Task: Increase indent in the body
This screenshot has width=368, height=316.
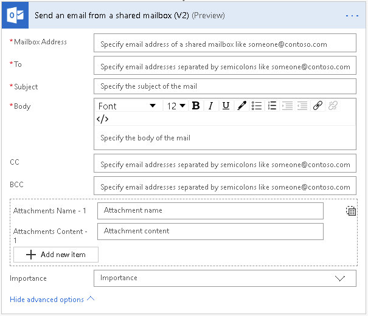Action: (x=287, y=106)
